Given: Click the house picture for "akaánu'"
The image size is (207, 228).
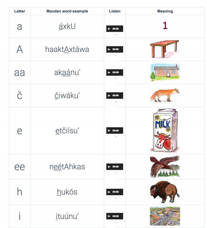Looking at the screenshot, I should pos(165,72).
